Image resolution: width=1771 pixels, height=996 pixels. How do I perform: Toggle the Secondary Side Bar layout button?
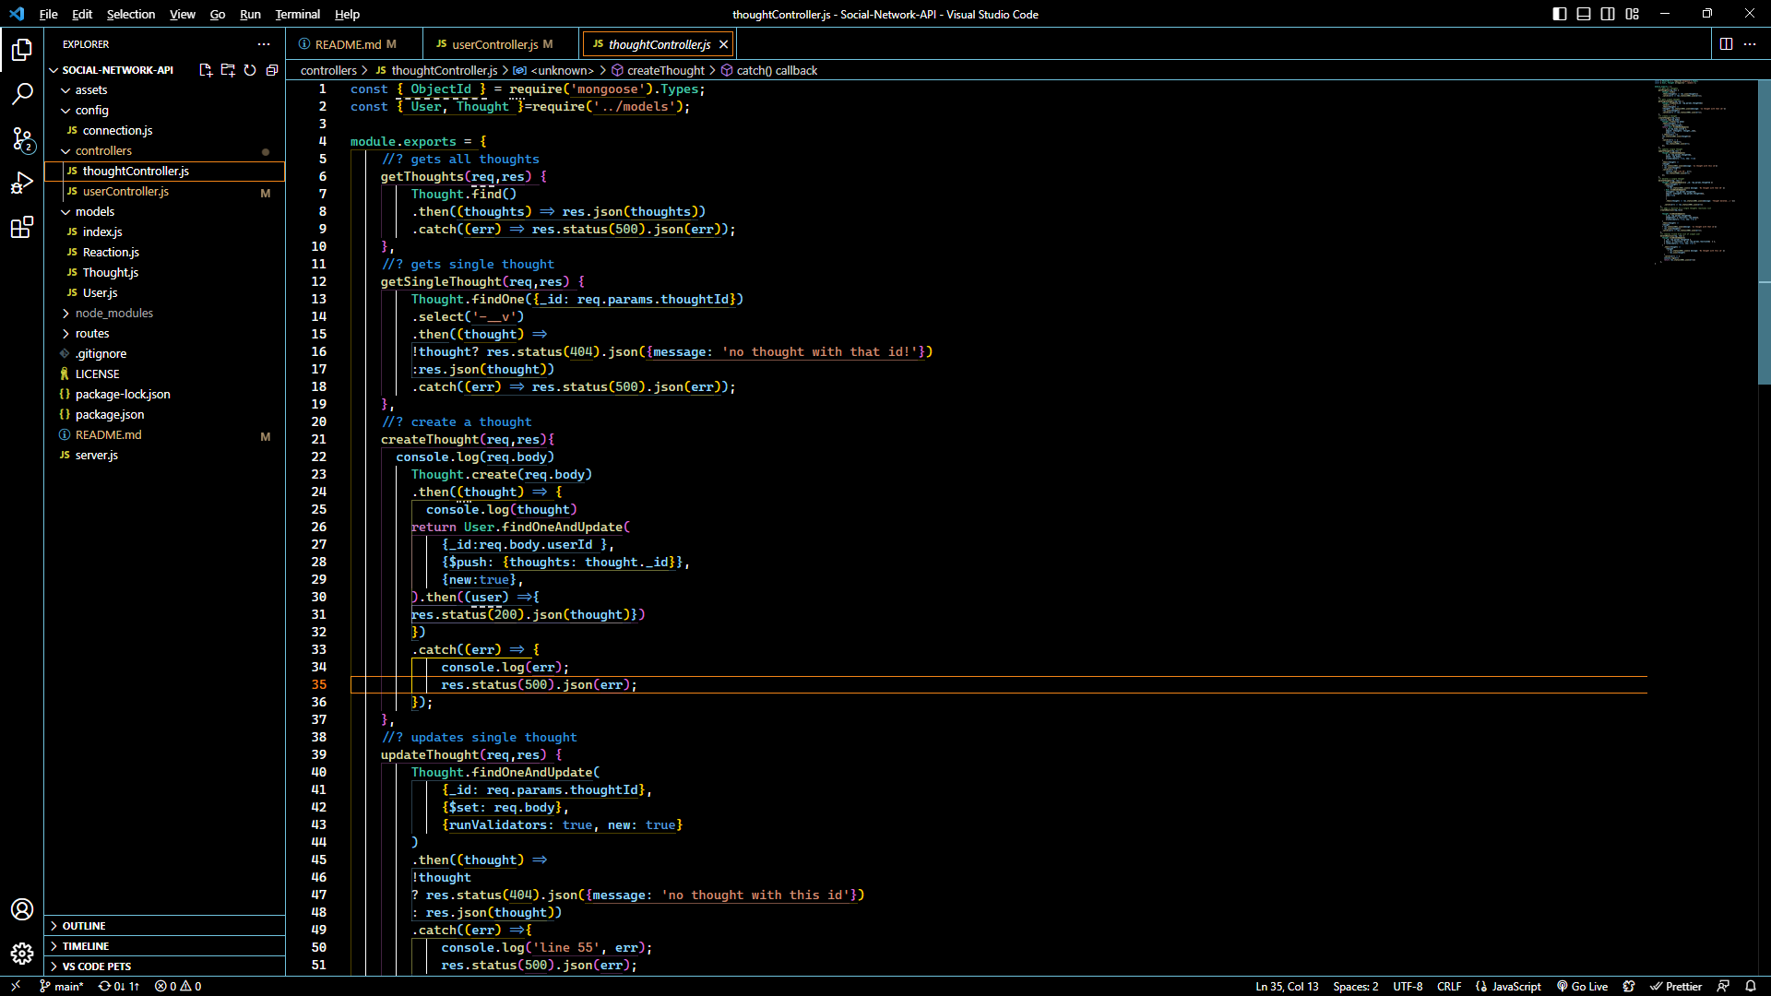point(1608,14)
